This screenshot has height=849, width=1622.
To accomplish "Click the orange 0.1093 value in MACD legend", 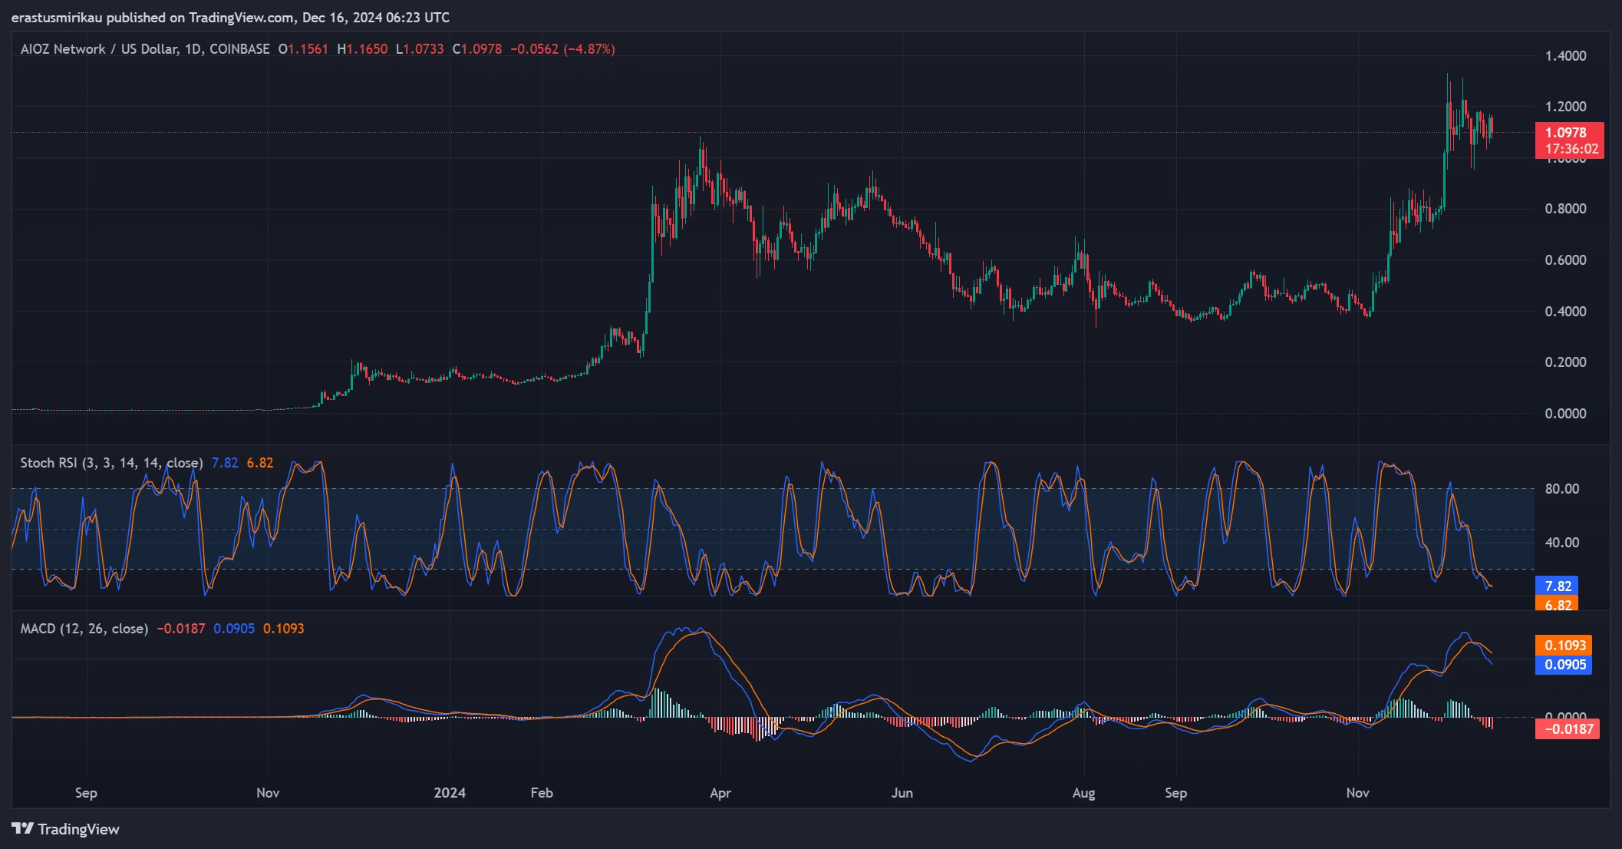I will (284, 629).
